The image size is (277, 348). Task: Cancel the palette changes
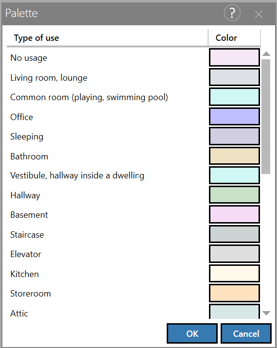(246, 333)
